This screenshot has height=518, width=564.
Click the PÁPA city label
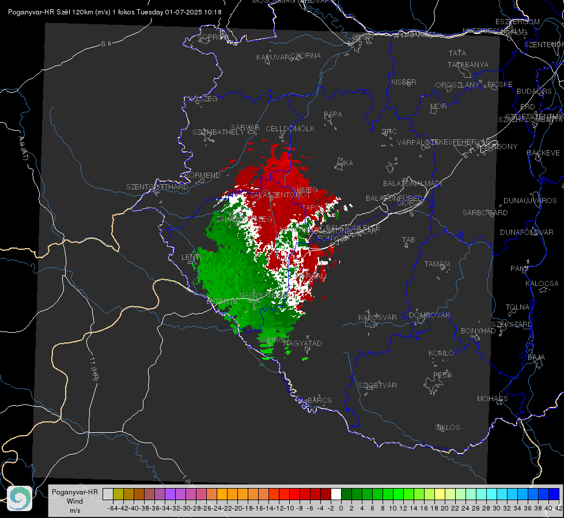pyautogui.click(x=333, y=115)
